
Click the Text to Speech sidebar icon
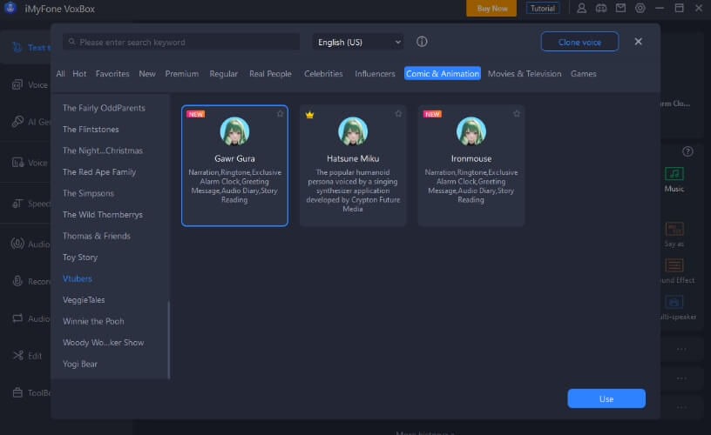pyautogui.click(x=17, y=47)
